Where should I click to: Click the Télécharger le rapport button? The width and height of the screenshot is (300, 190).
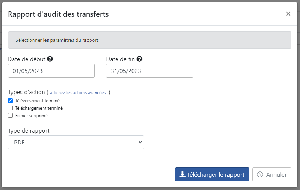point(212,174)
